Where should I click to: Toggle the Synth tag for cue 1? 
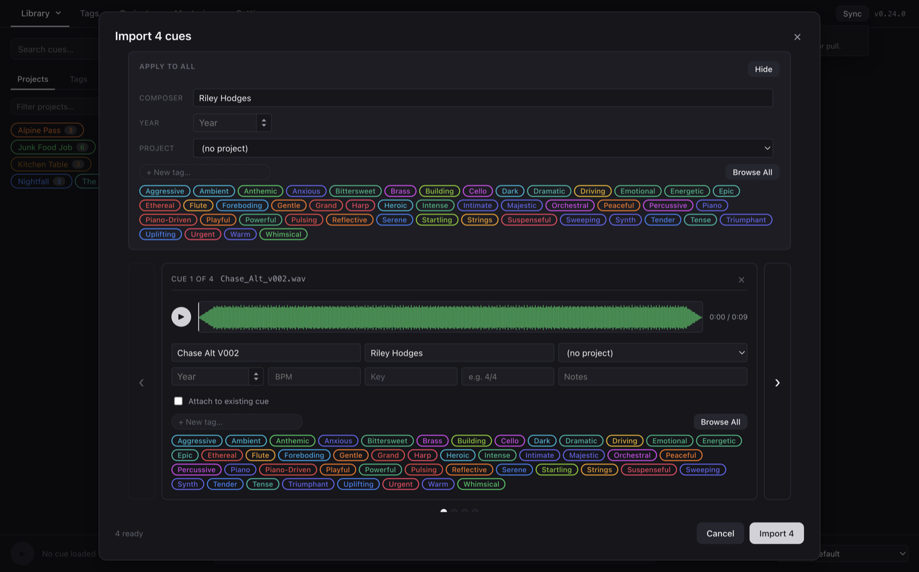click(188, 484)
